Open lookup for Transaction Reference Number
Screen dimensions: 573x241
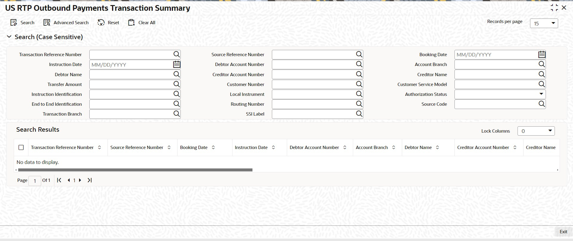(177, 54)
